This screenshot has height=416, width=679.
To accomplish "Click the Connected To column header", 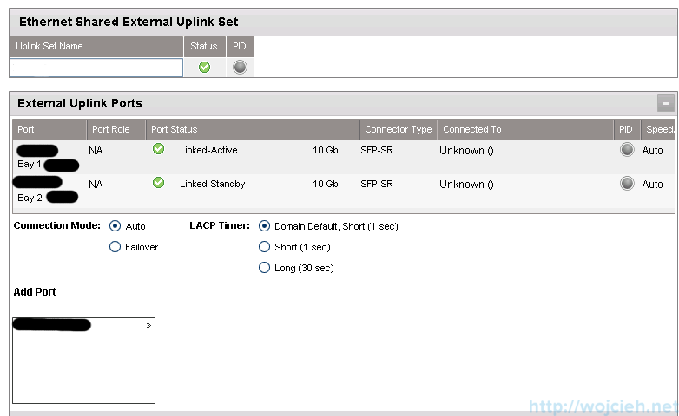I will pos(524,129).
